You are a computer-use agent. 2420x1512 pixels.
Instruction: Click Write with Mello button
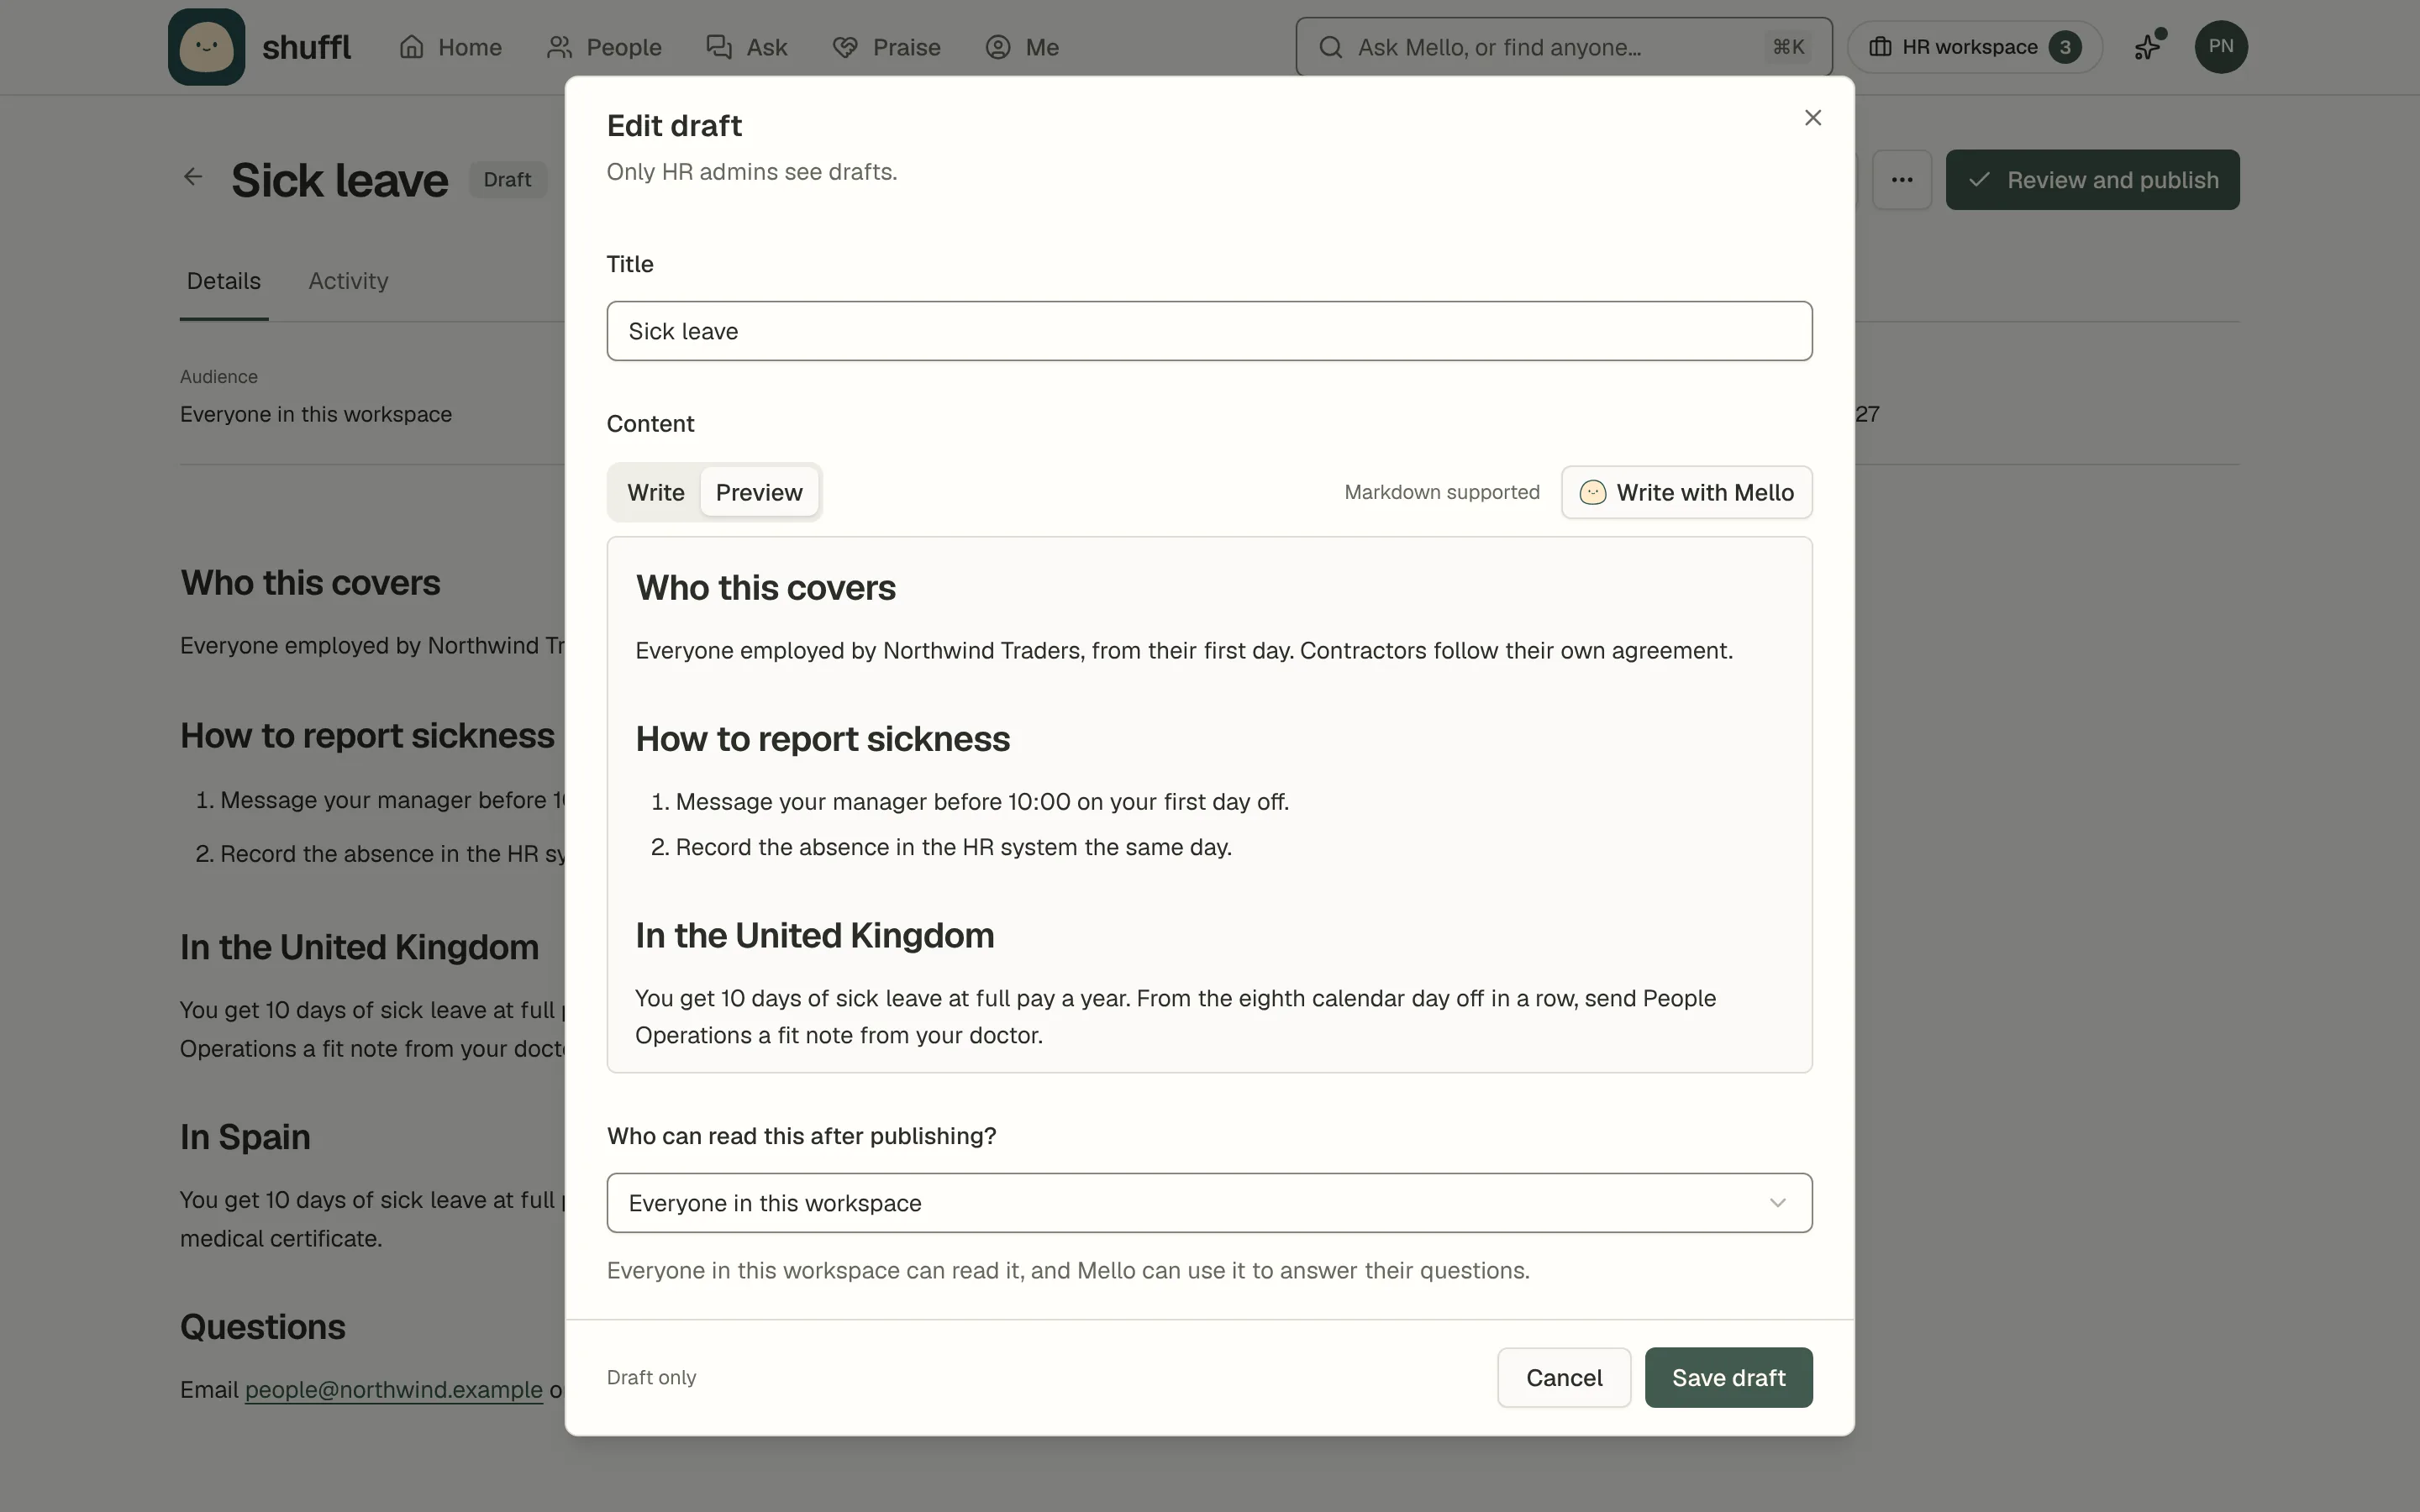tap(1687, 492)
